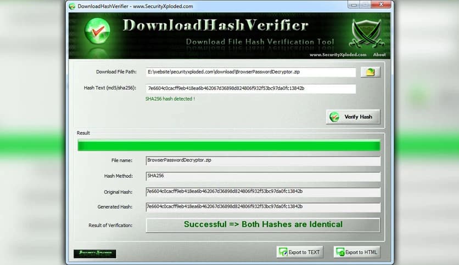This screenshot has width=459, height=265.
Task: Click the 'Result' group label
Action: pyautogui.click(x=83, y=133)
